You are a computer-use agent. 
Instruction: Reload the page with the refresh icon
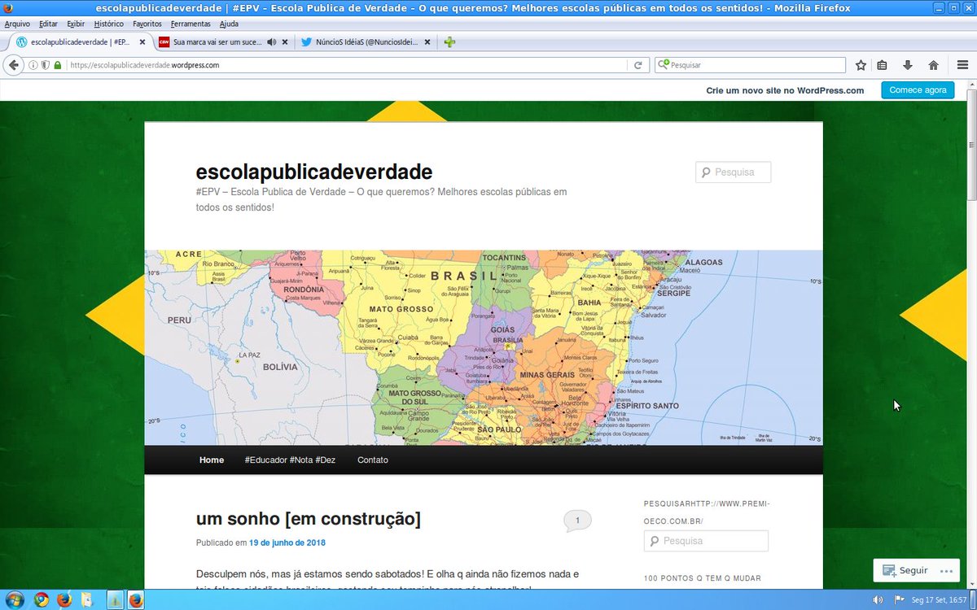click(x=638, y=65)
